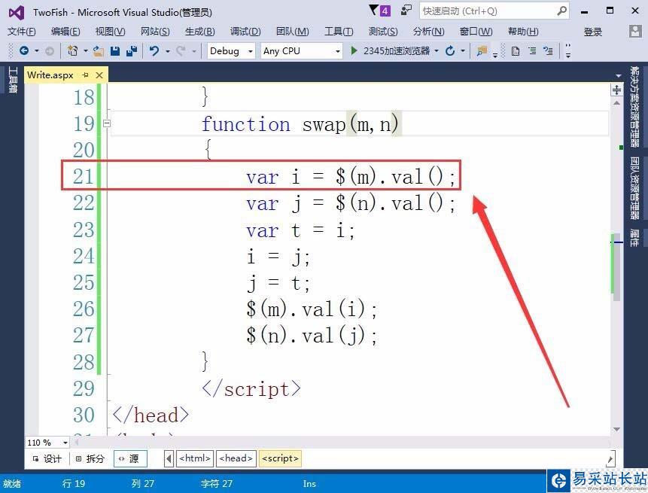Click the Refresh browser icon
The image size is (648, 493).
click(450, 50)
